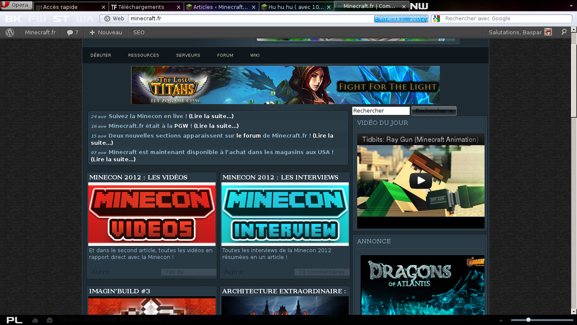The image size is (577, 325).
Task: Open the RESSOURCES navigation menu
Action: click(143, 55)
